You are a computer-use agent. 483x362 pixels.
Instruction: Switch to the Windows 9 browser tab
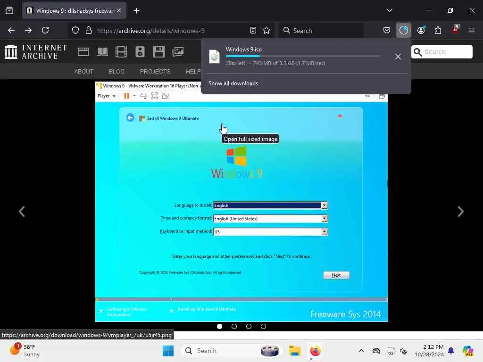coord(74,11)
